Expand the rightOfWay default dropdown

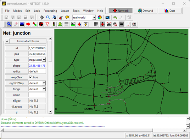click(44, 83)
